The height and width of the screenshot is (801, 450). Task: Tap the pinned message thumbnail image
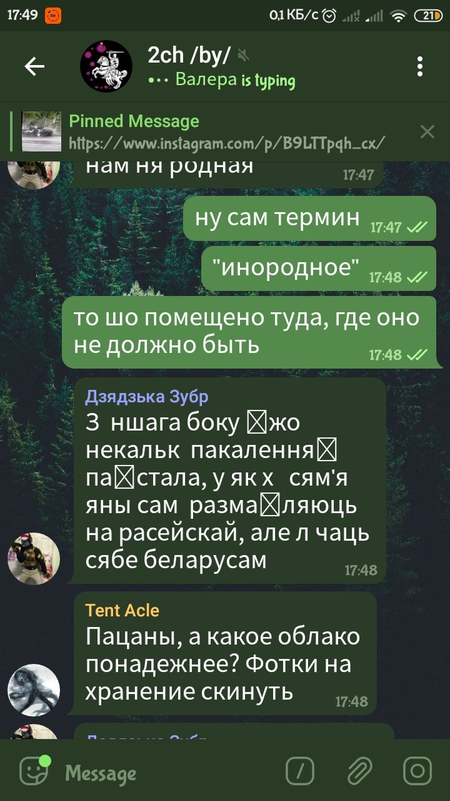42,131
